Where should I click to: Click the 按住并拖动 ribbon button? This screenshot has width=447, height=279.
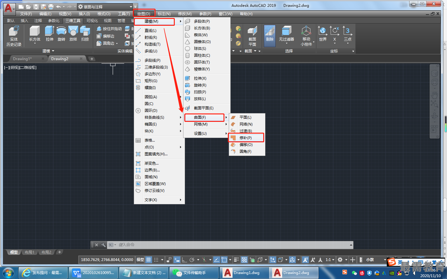click(109, 29)
